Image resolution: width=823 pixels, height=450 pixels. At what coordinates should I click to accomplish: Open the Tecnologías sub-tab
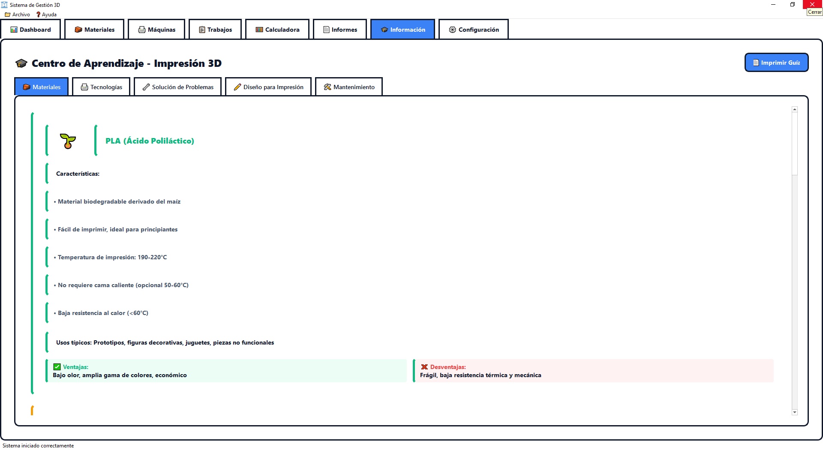101,87
